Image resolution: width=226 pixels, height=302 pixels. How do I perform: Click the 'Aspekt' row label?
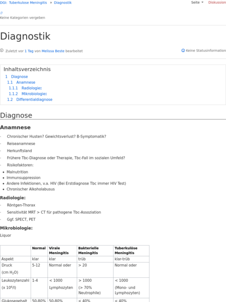point(8,259)
